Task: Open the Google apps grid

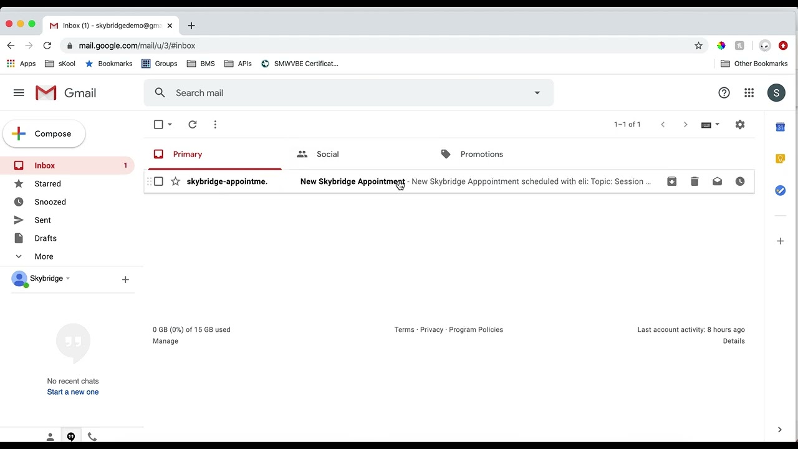Action: tap(749, 93)
